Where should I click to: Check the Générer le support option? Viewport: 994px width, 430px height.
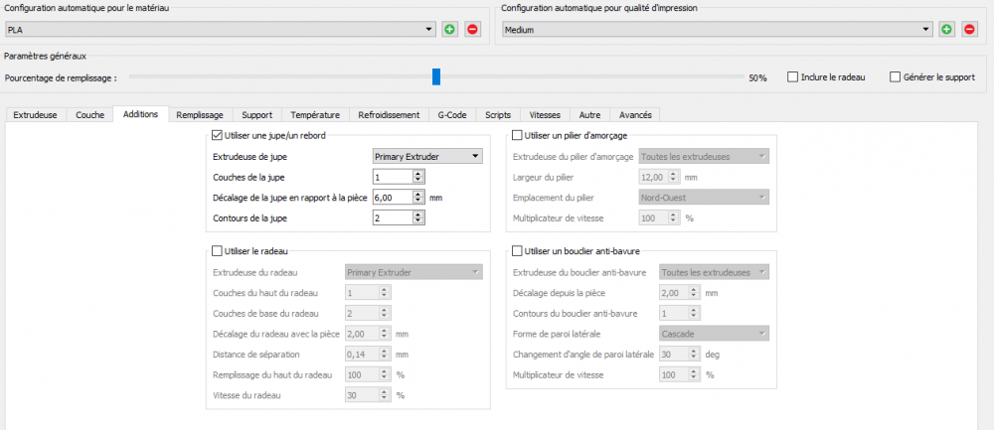click(896, 76)
